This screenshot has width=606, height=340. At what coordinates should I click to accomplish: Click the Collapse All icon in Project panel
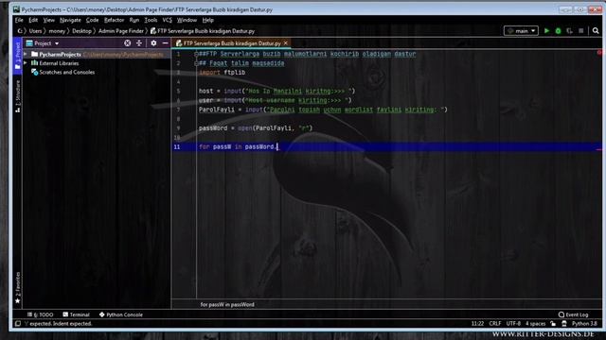139,43
